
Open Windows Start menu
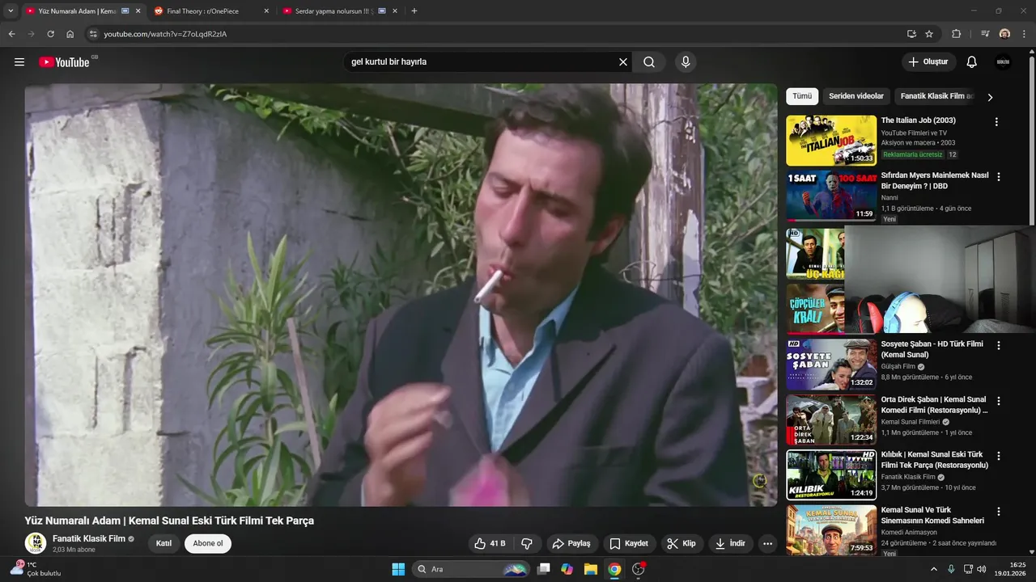point(398,569)
